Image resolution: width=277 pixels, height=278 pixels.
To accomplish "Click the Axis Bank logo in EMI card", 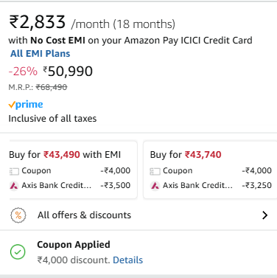I will click(x=14, y=185).
